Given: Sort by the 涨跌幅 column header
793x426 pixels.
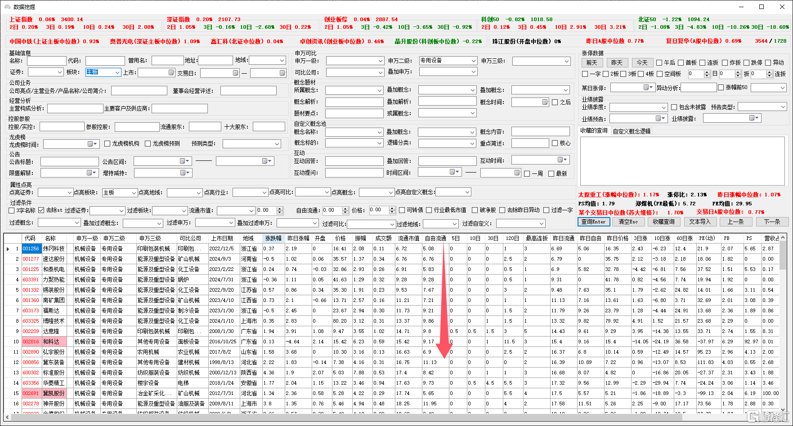Looking at the screenshot, I should pos(273,238).
